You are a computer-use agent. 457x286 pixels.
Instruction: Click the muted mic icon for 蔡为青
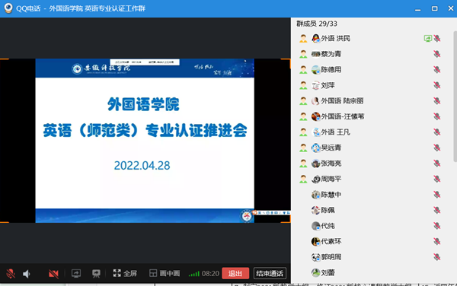[436, 54]
